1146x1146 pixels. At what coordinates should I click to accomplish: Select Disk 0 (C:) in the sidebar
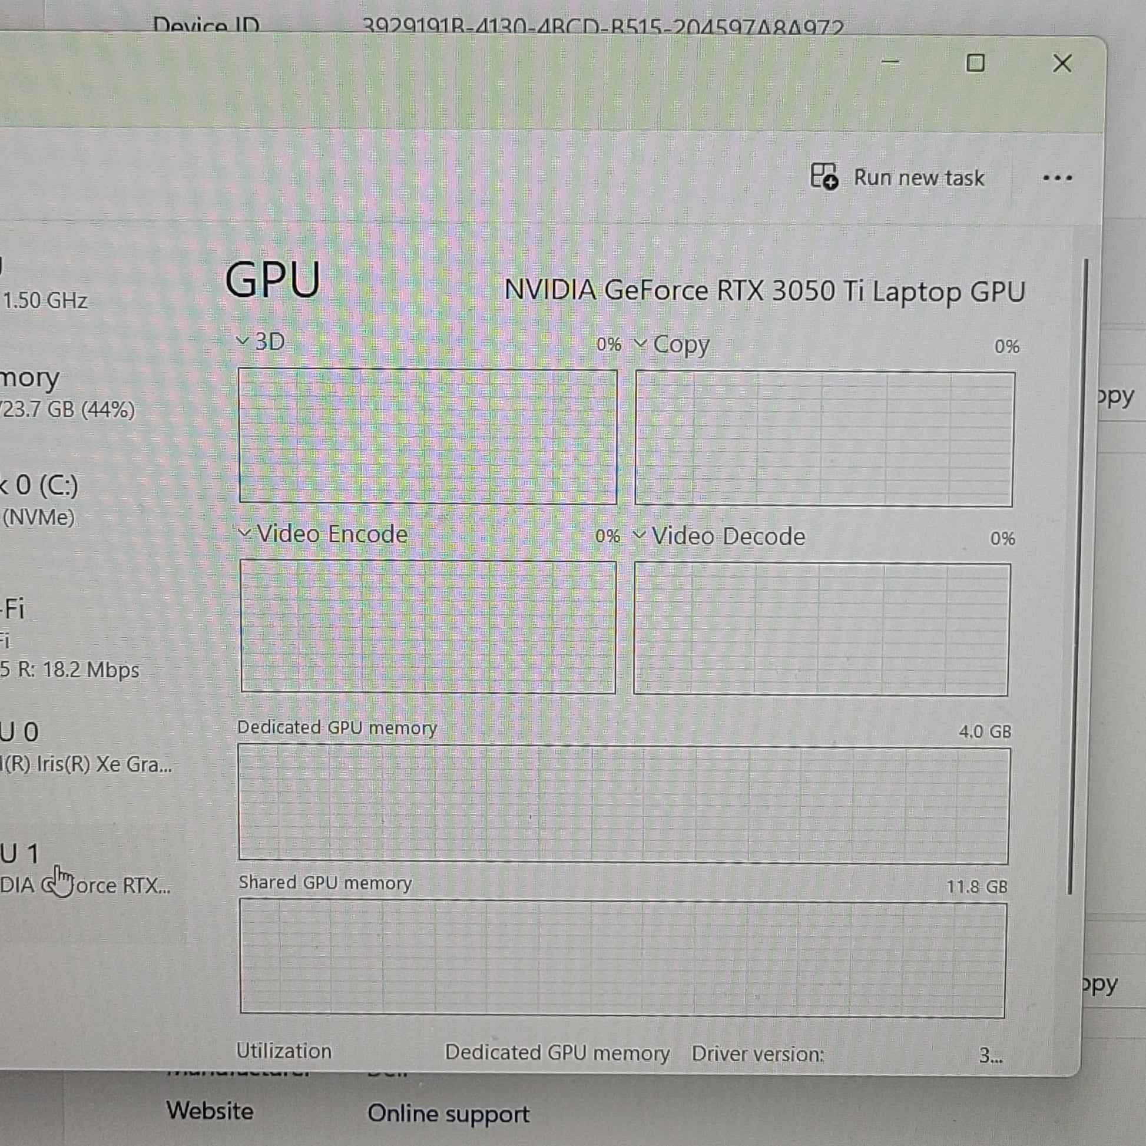pos(39,500)
